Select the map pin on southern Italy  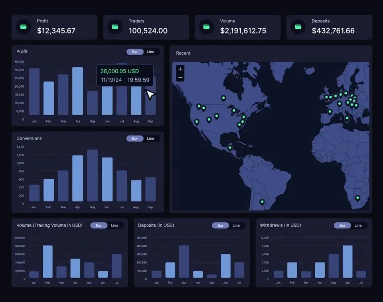[x=347, y=119]
